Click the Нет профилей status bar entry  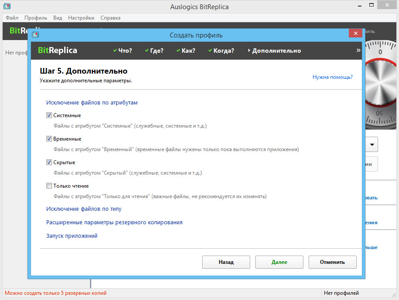[341, 293]
